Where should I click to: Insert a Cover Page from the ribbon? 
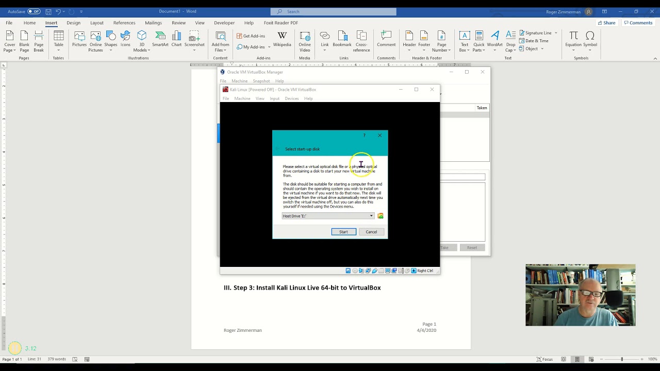pyautogui.click(x=9, y=41)
